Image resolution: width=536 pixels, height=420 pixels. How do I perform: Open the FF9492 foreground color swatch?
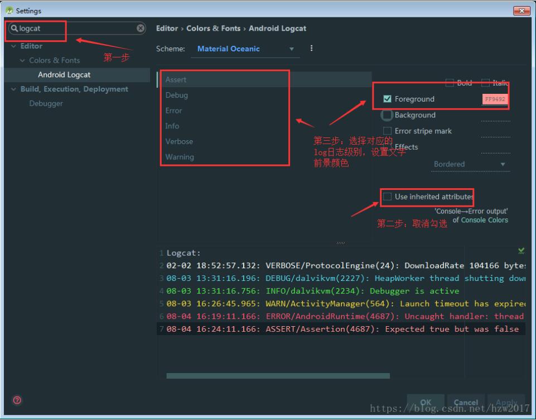495,99
